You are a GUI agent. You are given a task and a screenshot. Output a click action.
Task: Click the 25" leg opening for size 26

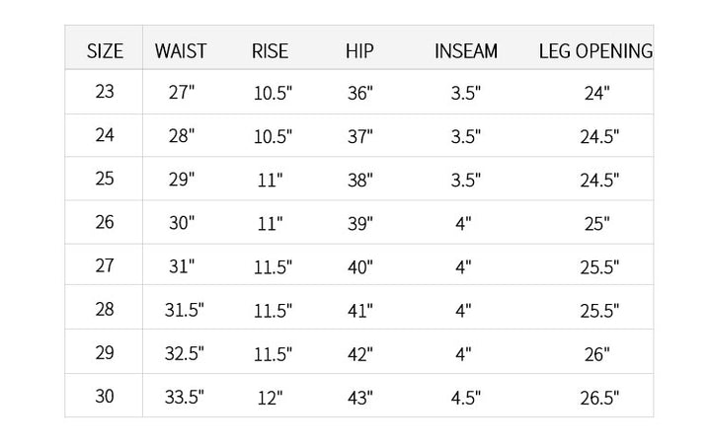coord(596,224)
